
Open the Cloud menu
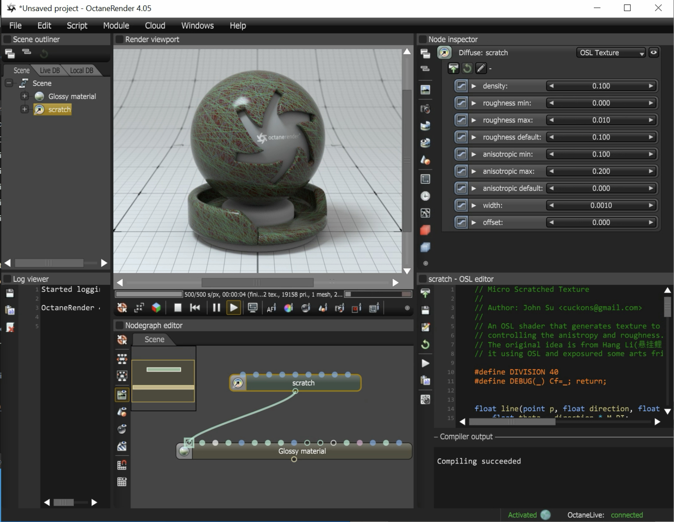155,25
